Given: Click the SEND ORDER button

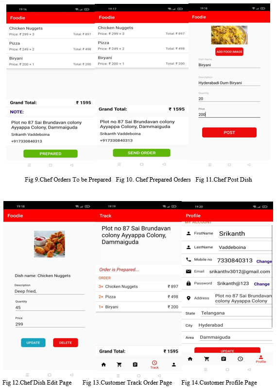Looking at the screenshot, I should [x=141, y=153].
